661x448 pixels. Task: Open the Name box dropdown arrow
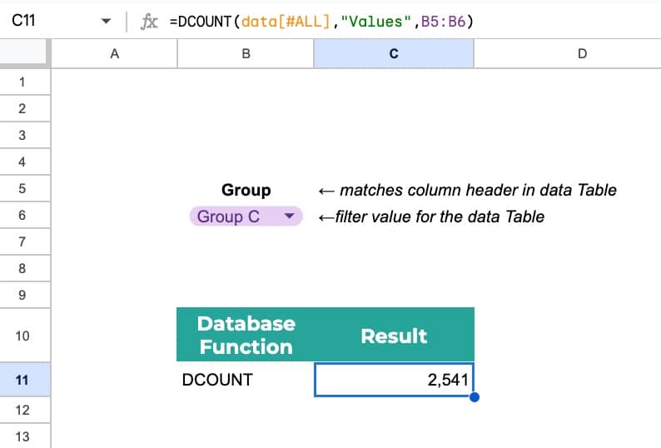106,23
